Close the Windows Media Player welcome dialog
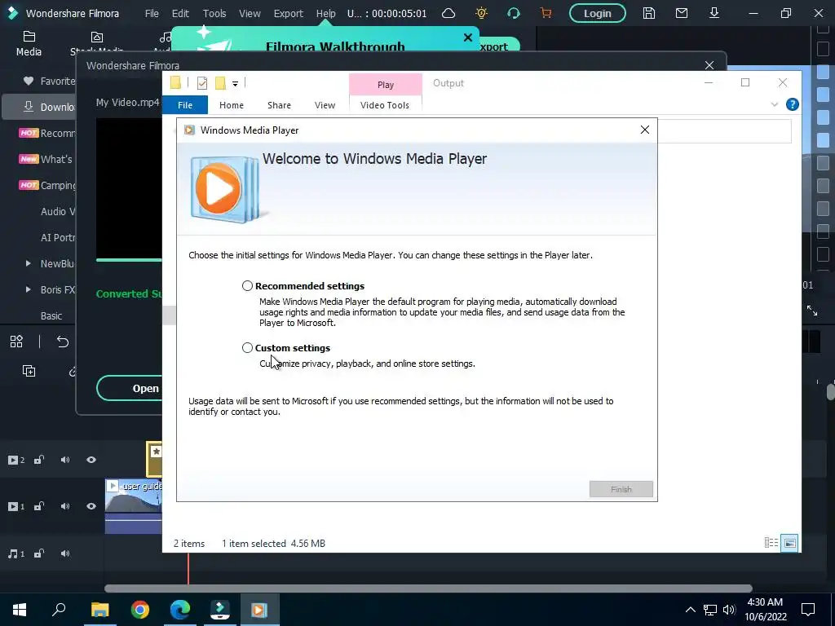 (x=644, y=130)
